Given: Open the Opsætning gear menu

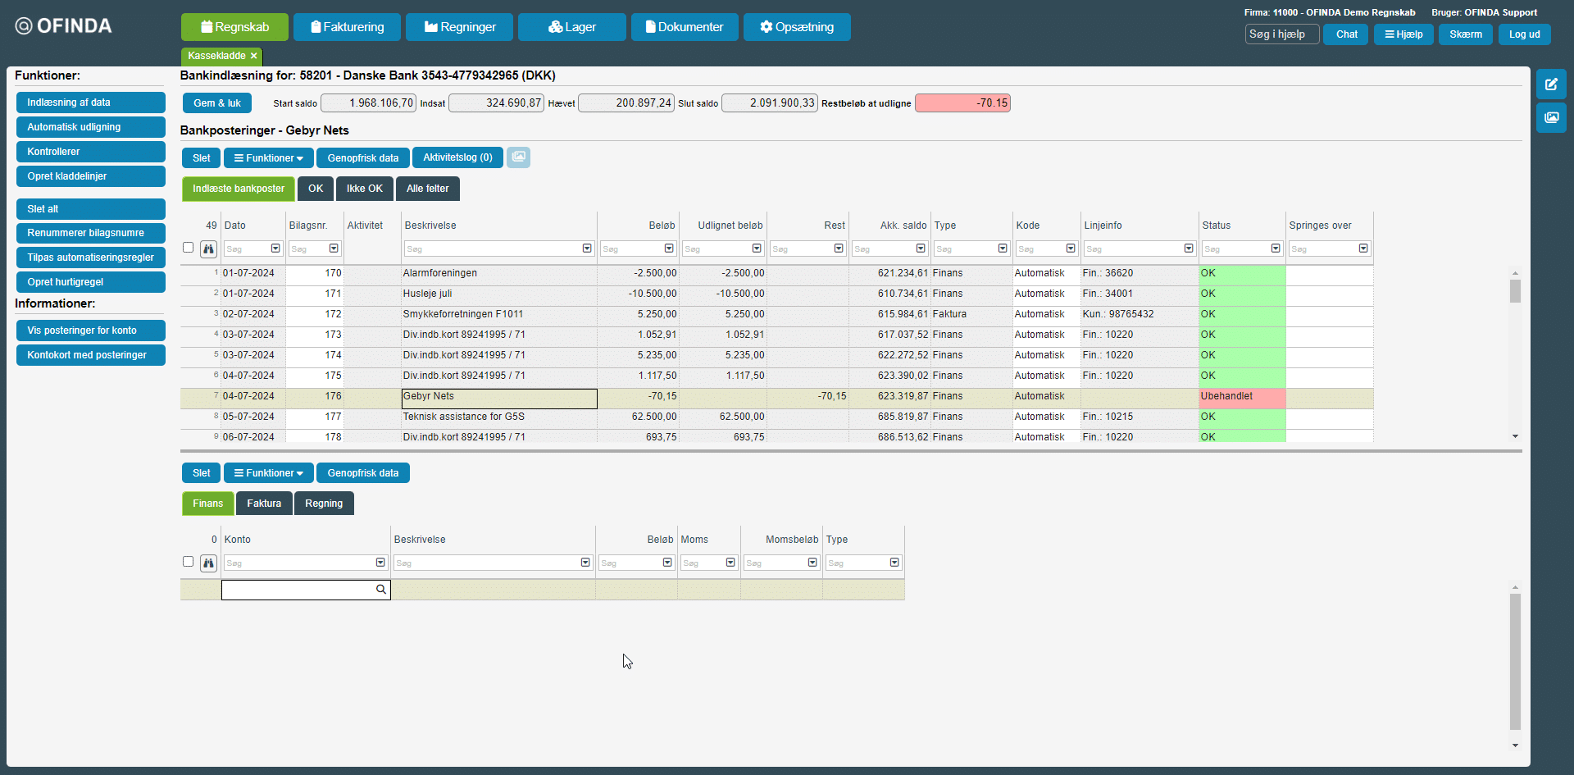Looking at the screenshot, I should (796, 27).
